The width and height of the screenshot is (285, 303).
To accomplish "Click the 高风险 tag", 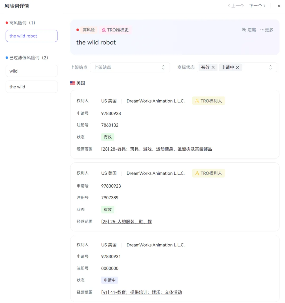I will (89, 30).
